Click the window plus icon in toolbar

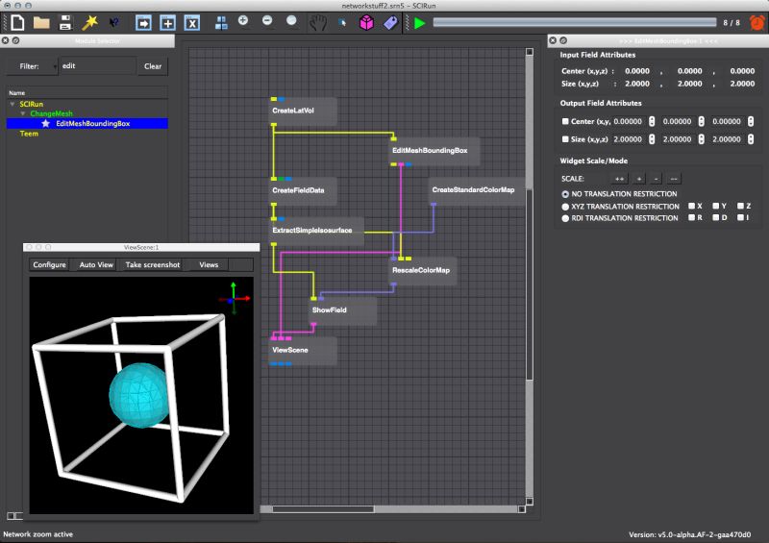167,22
